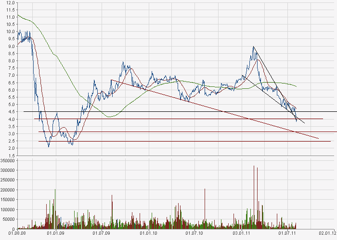The width and height of the screenshot is (337, 240).
Task: Click the 01.01.09 date label
Action: coord(56,233)
